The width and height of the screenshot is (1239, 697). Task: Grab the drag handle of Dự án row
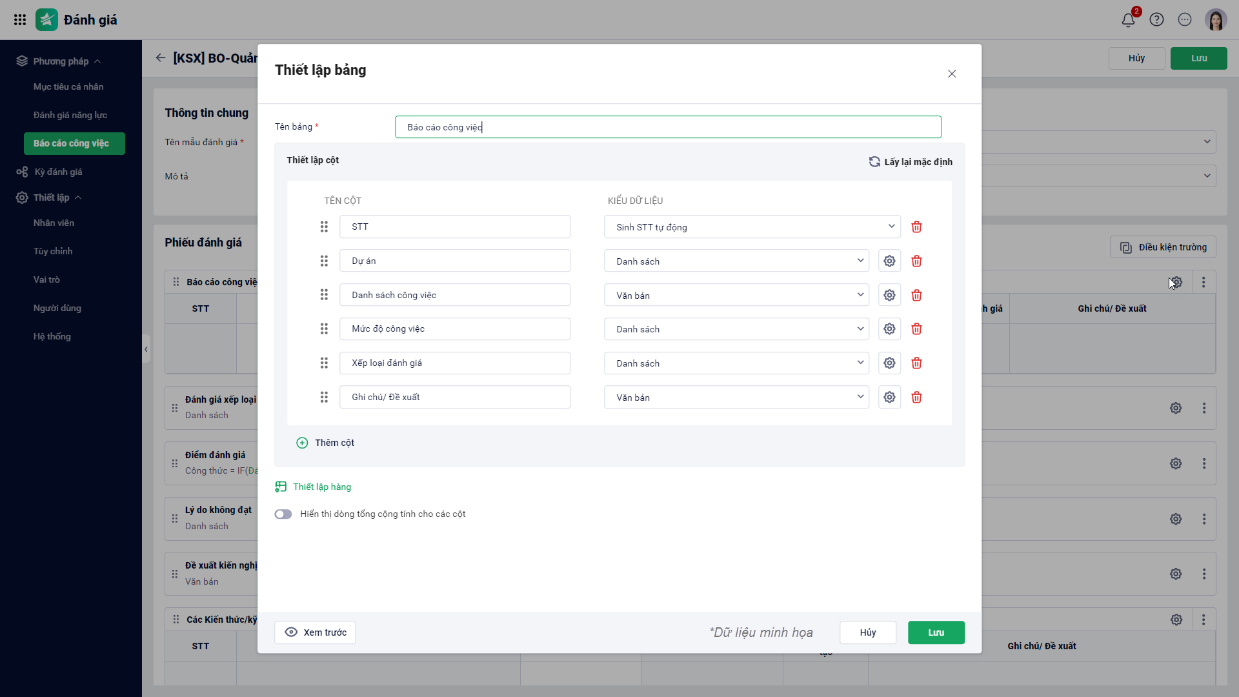pos(324,261)
